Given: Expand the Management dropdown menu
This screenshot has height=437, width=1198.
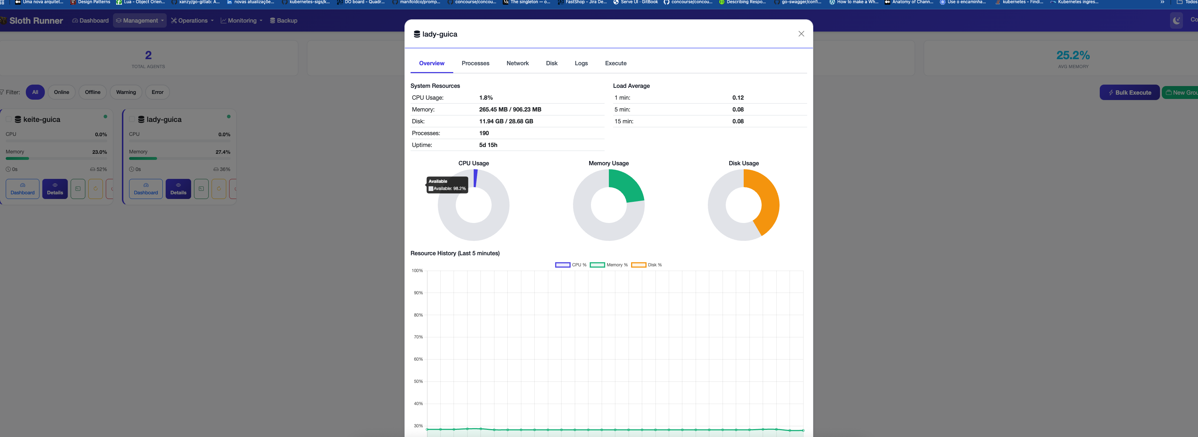Looking at the screenshot, I should [x=140, y=20].
